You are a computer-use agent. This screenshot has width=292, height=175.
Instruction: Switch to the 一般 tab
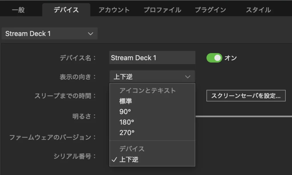point(18,10)
